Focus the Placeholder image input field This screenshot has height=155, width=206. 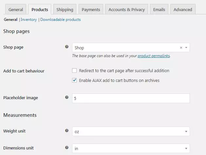coord(131,98)
